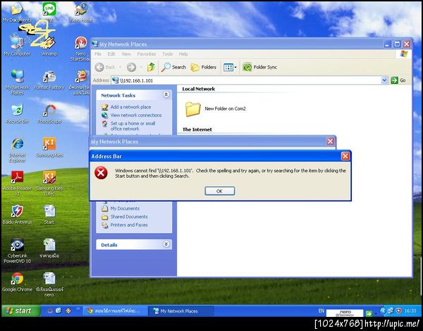Select Samsung Kies (Lite) desktop icon
Viewport: 423px width, 331px height.
49,183
